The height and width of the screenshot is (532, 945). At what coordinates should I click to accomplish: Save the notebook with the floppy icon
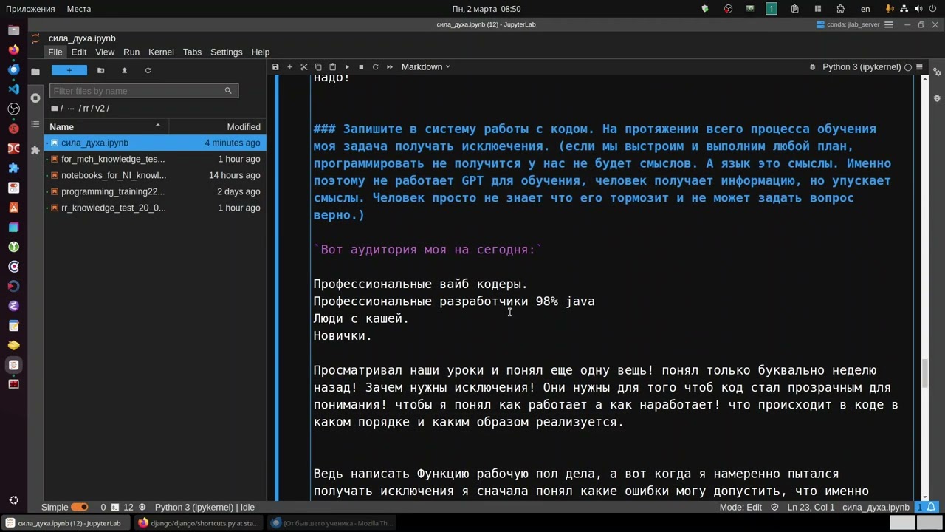pyautogui.click(x=275, y=66)
